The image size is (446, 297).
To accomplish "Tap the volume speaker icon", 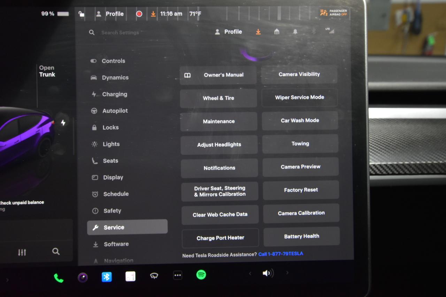I will tap(268, 273).
